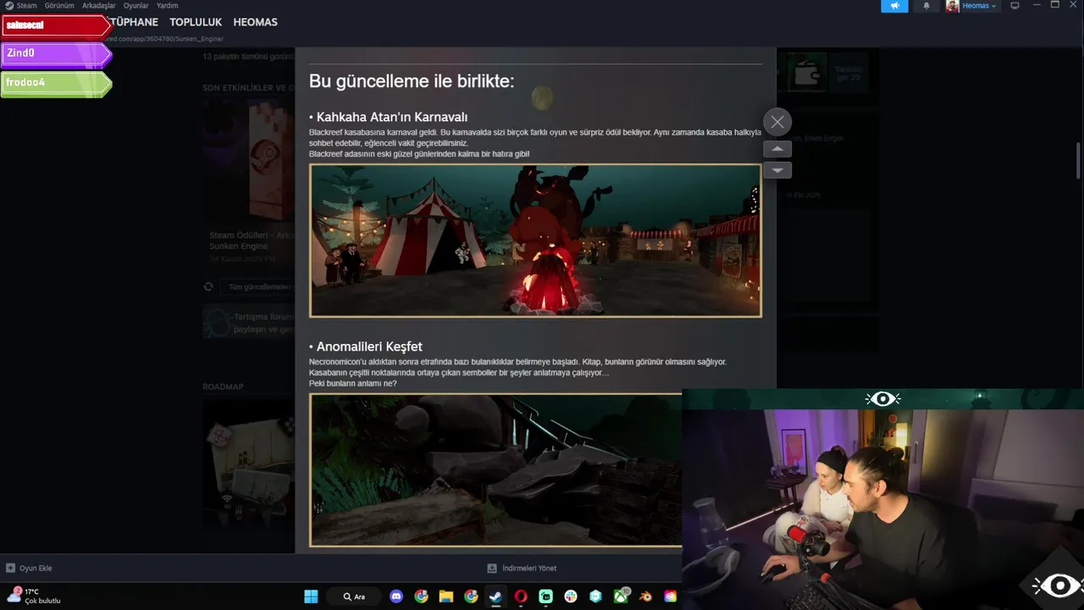1084x610 pixels.
Task: Click the download icon beside İndirmeleri Yönet
Action: click(491, 568)
